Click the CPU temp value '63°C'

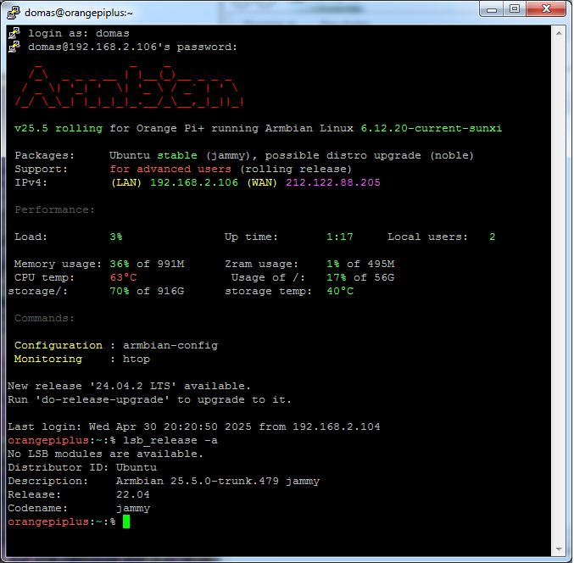(x=123, y=277)
